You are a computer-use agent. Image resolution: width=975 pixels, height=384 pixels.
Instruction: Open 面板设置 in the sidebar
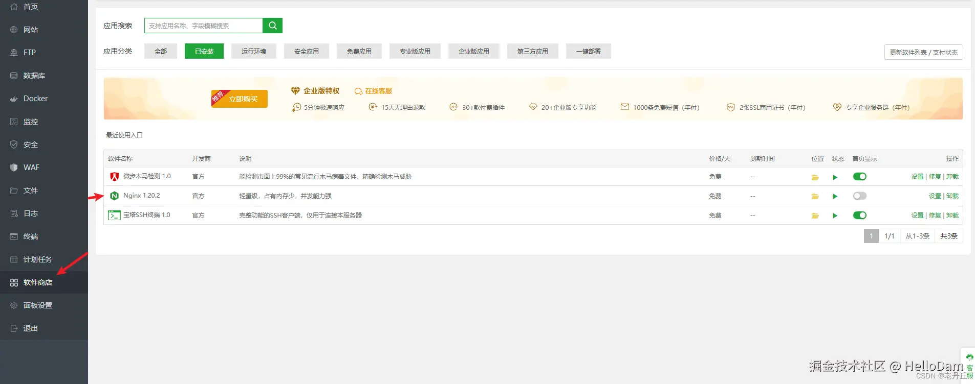[x=44, y=305]
